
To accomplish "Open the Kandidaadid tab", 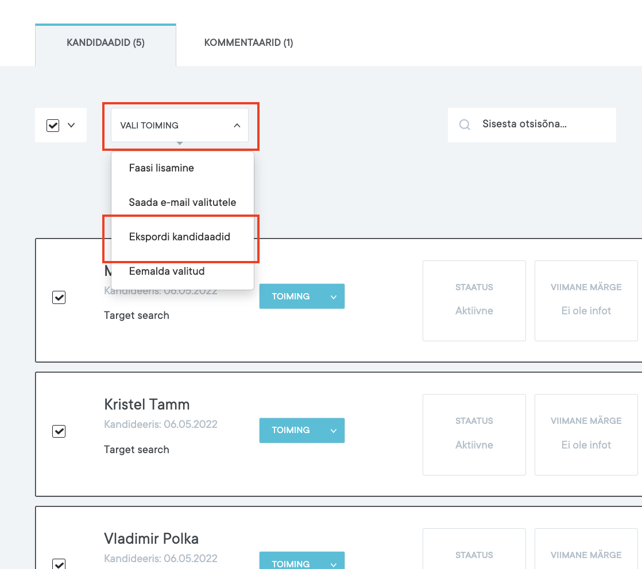I will pos(106,43).
